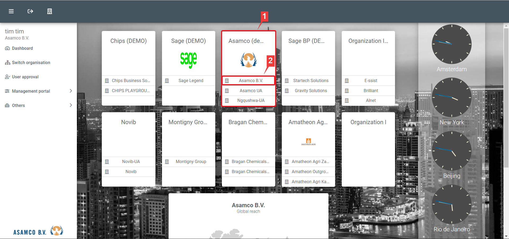
Task: Choose Montigny Group organisation row
Action: [x=188, y=161]
